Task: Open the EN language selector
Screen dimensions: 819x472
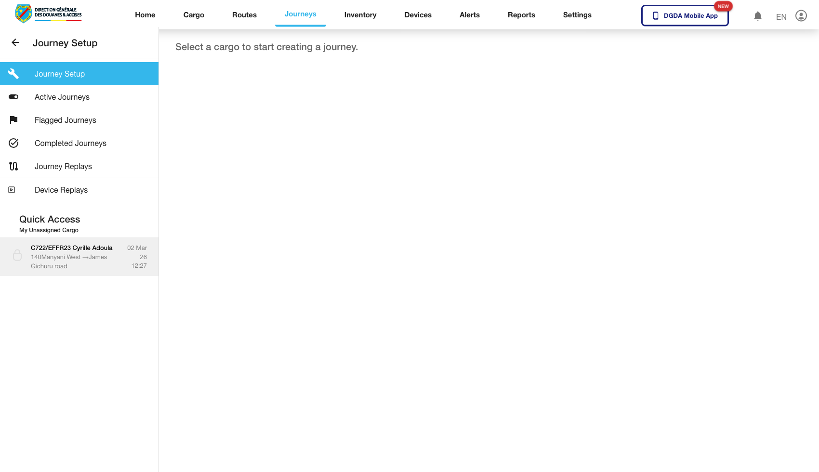Action: 781,16
